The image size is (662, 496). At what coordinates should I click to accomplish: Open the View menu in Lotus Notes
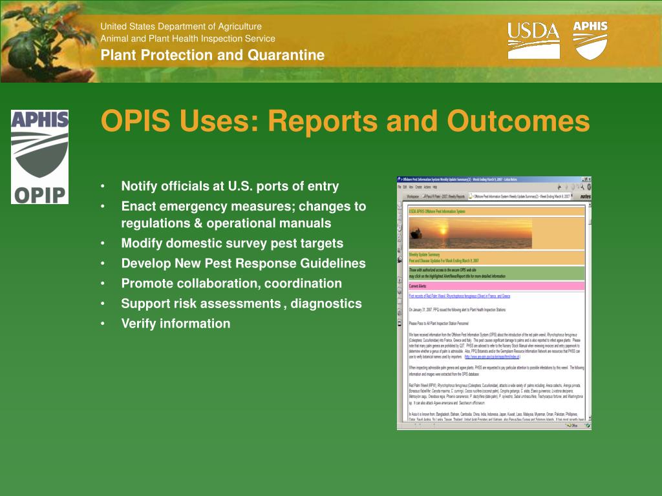point(411,187)
